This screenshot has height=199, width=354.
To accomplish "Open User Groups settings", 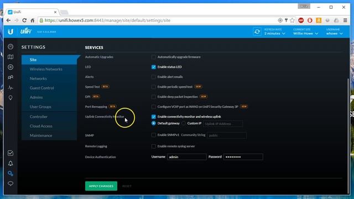I will coord(49,107).
